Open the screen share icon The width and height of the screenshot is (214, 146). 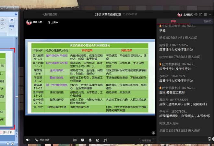click(82, 140)
